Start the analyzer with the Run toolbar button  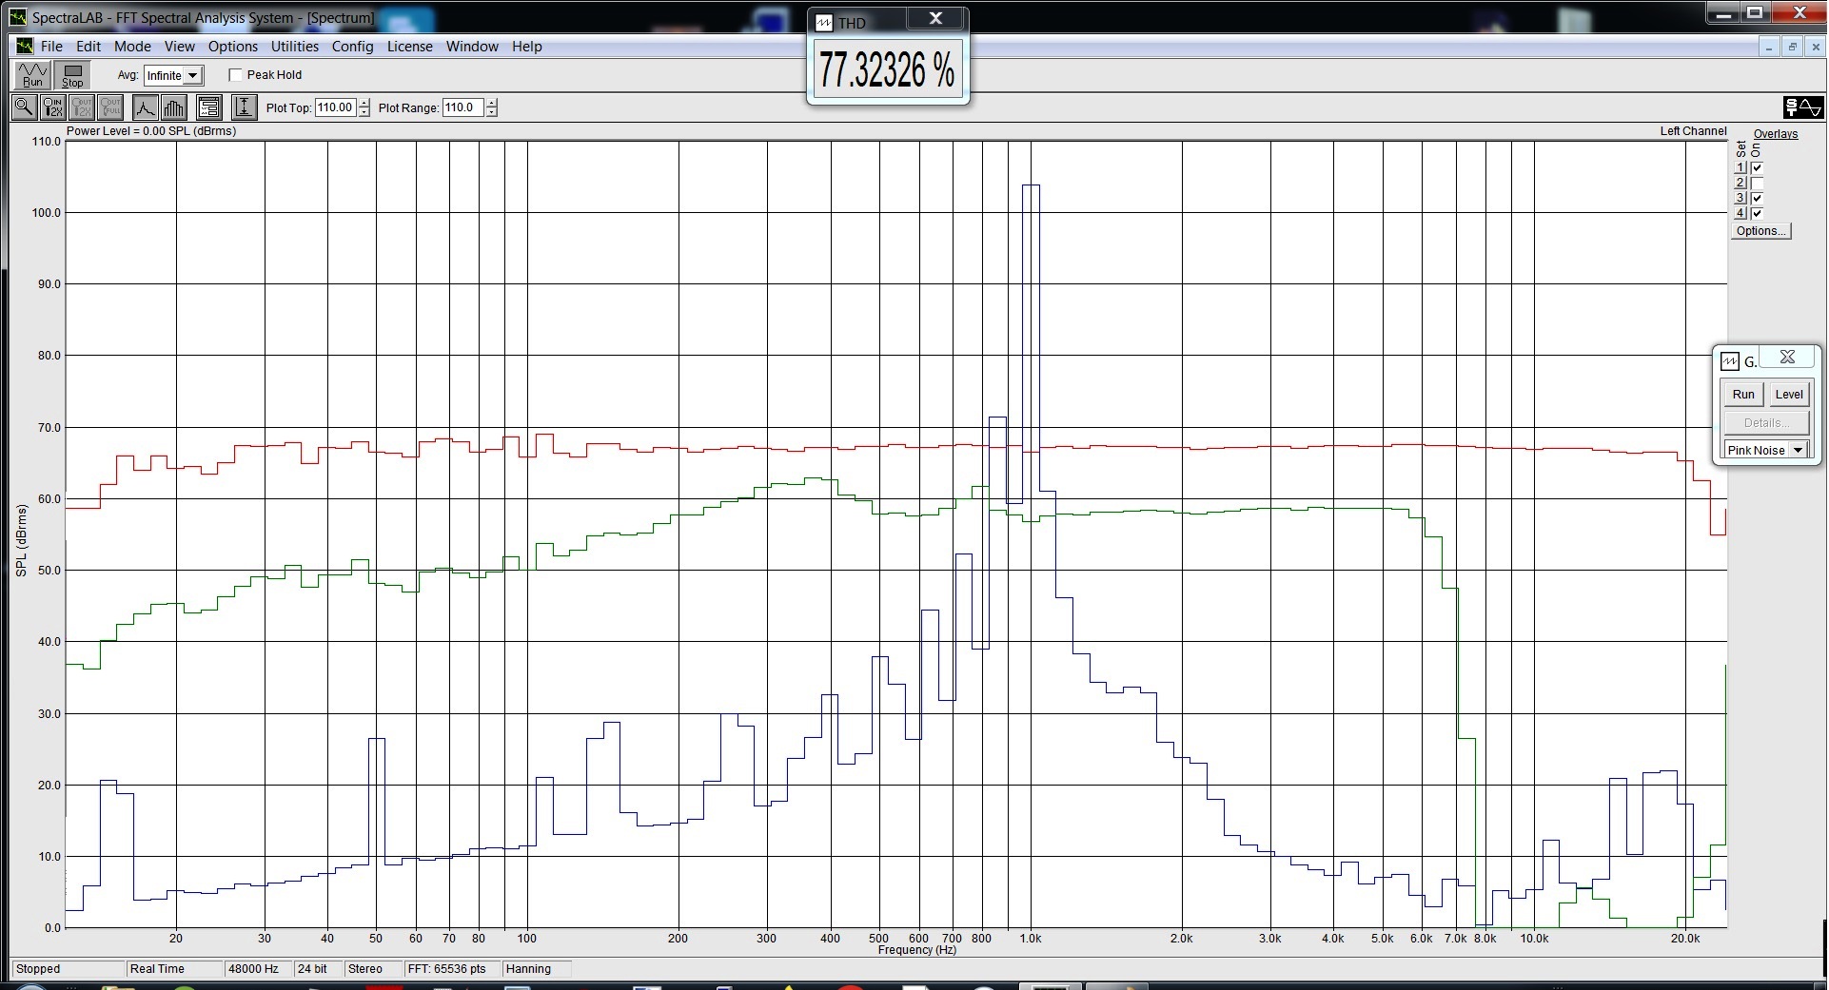point(32,75)
